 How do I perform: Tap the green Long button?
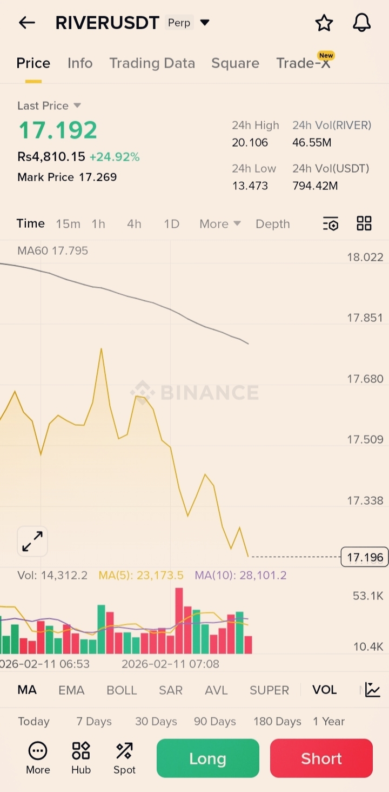pyautogui.click(x=208, y=758)
